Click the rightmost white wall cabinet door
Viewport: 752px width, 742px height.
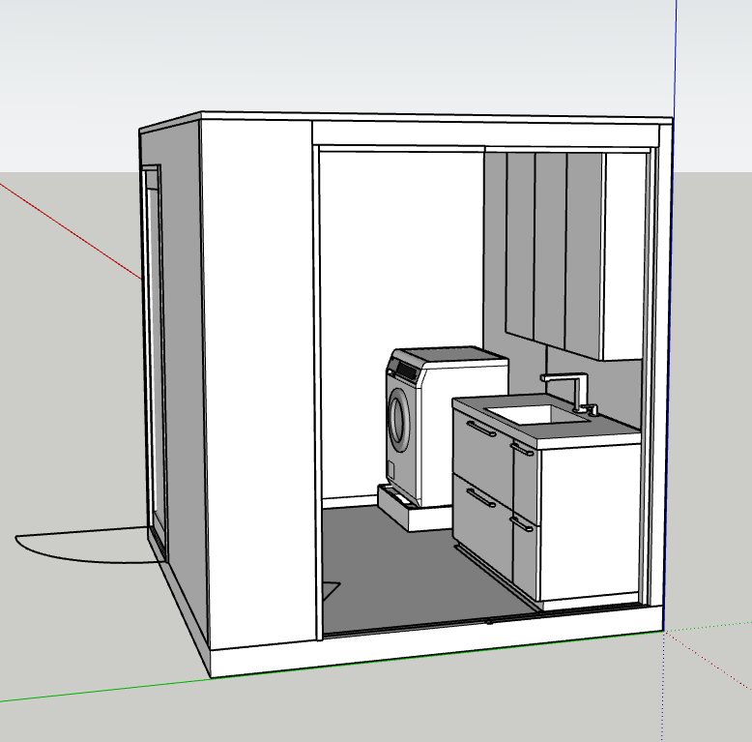pyautogui.click(x=622, y=256)
